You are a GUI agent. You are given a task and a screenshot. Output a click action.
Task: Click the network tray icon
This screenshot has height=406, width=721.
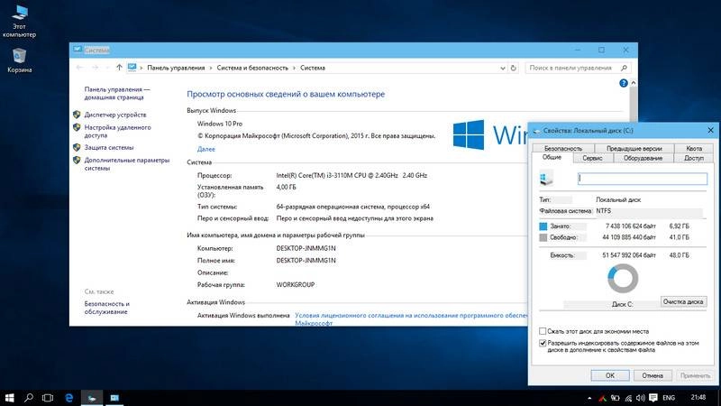[x=628, y=398]
